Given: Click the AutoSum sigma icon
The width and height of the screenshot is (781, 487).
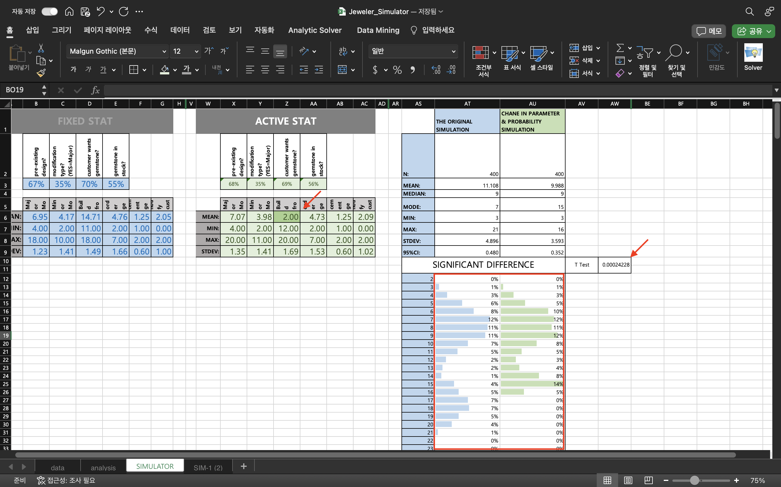Looking at the screenshot, I should coord(620,48).
